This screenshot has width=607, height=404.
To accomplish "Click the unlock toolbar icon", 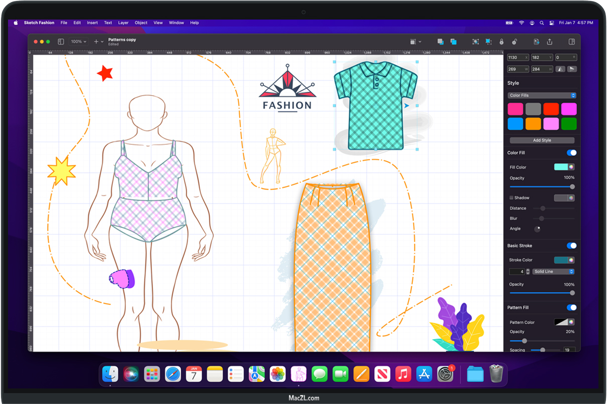I will click(x=514, y=42).
